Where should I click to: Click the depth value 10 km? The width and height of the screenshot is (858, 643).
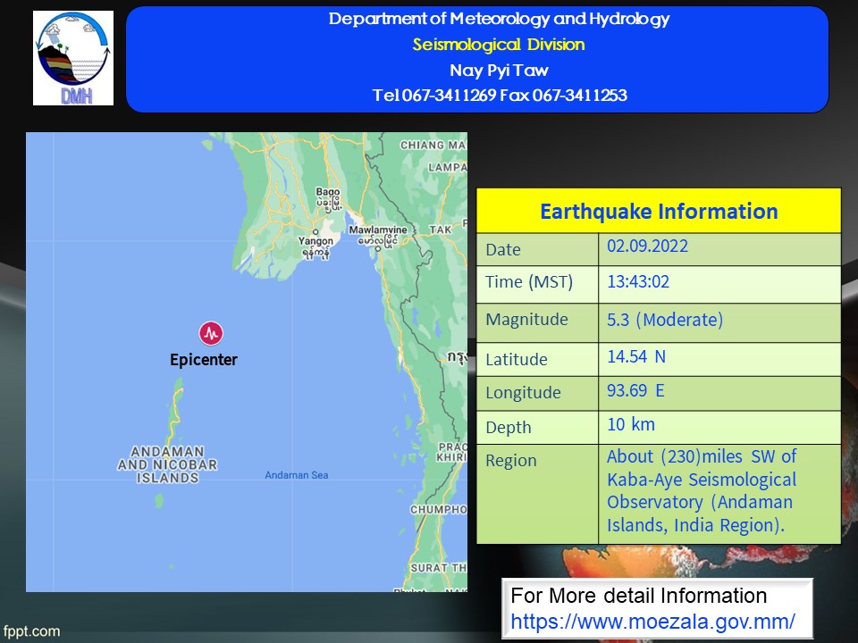click(x=631, y=425)
